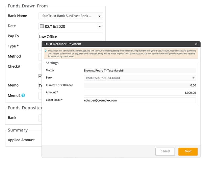Click the Method label
The width and height of the screenshot is (206, 169).
14,56
